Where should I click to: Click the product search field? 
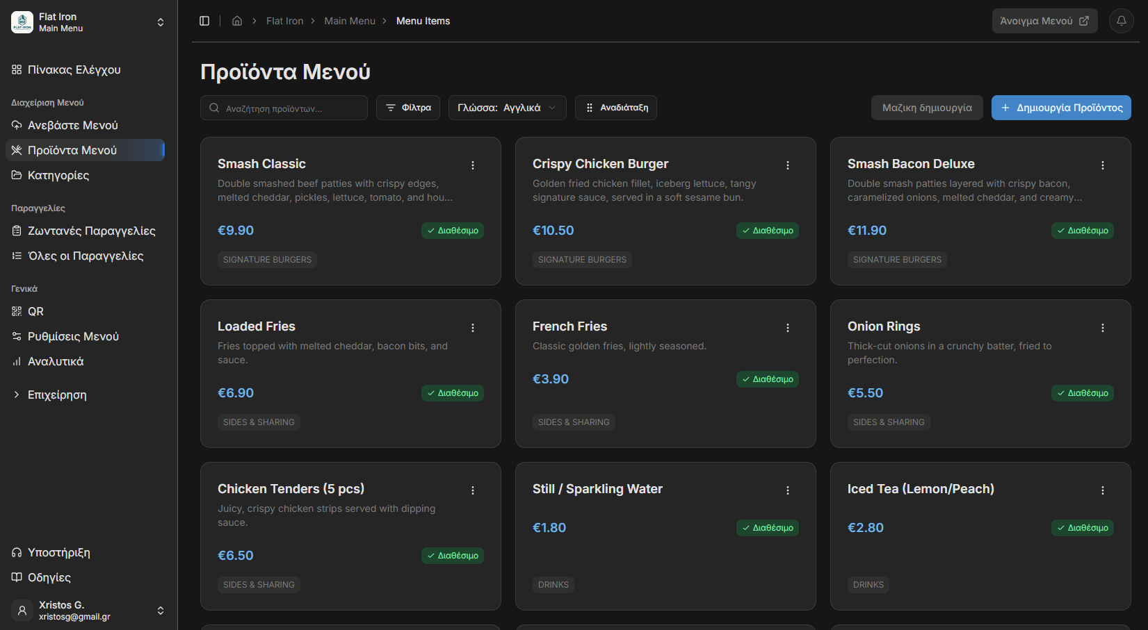(x=284, y=108)
